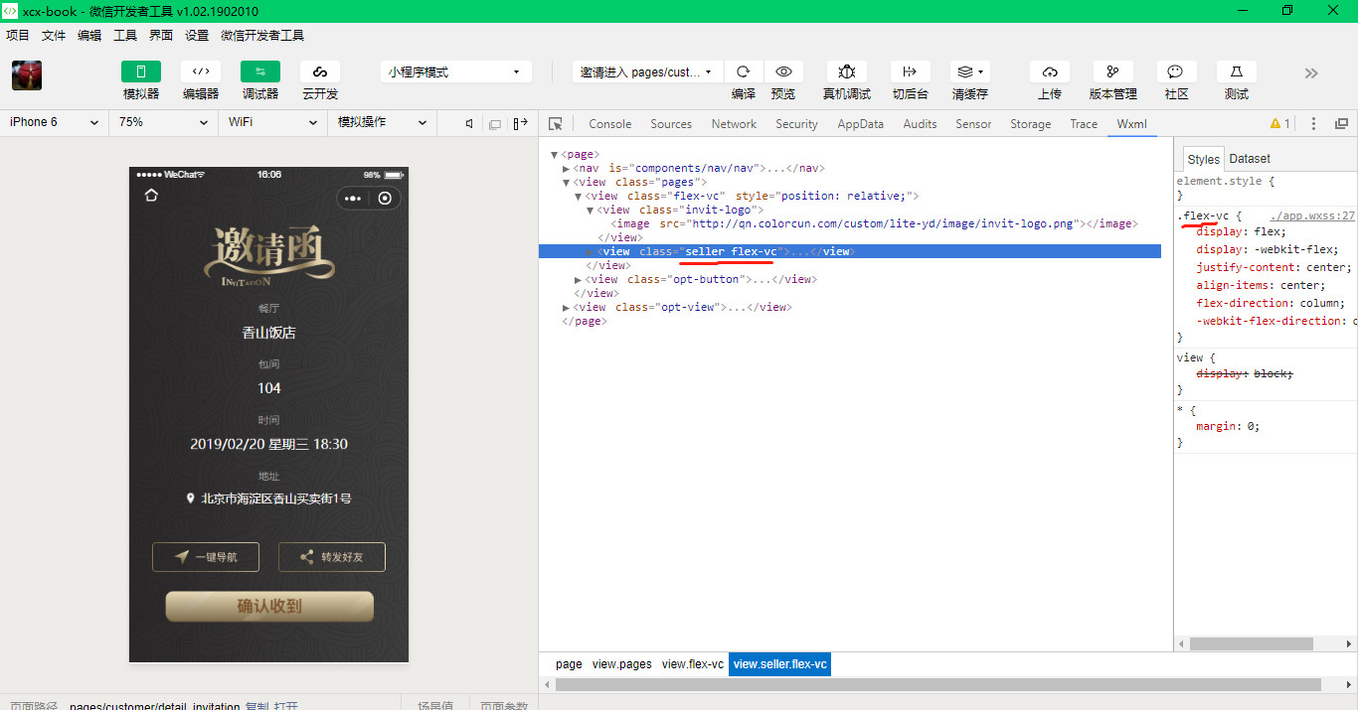
Task: Toggle the simulator sound mute icon
Action: [x=469, y=123]
